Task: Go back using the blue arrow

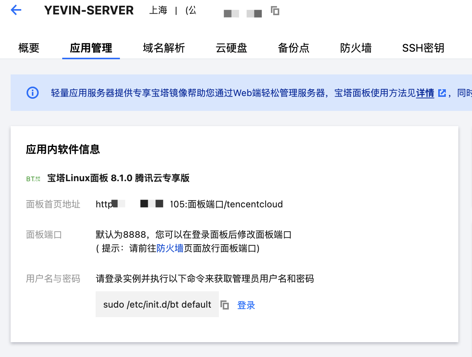Action: [16, 10]
